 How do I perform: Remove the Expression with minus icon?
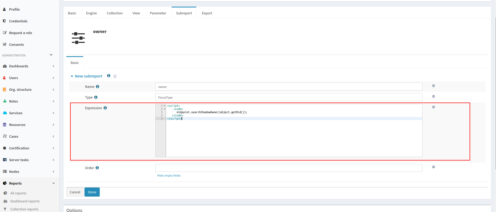[x=433, y=107]
